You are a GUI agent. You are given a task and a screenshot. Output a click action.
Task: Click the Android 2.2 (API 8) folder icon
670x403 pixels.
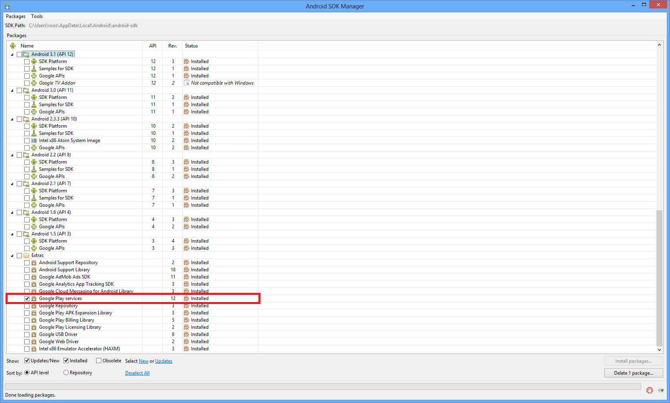[x=26, y=155]
